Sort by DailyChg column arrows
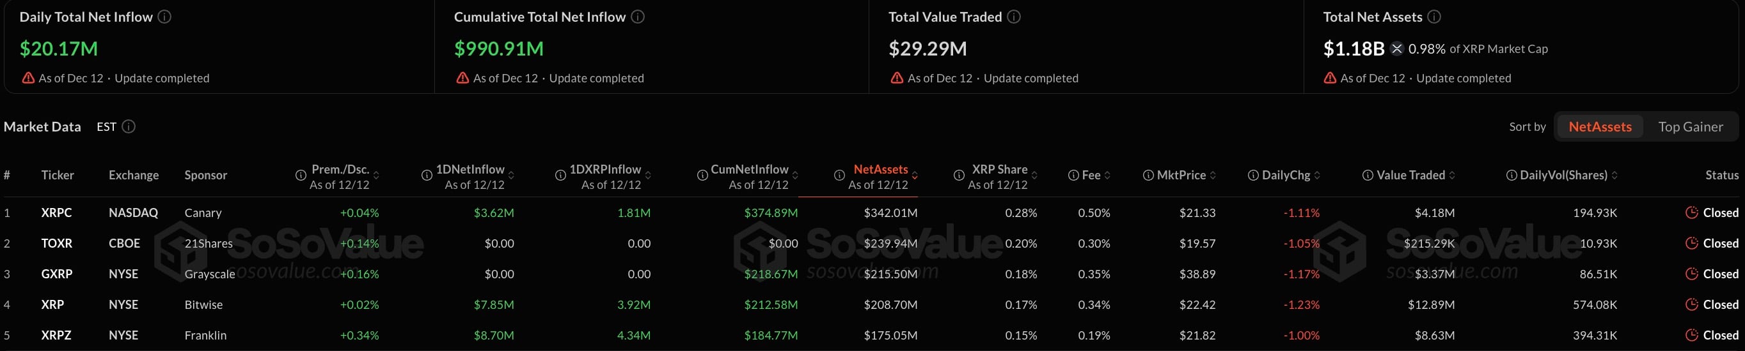This screenshot has width=1745, height=351. tap(1317, 175)
